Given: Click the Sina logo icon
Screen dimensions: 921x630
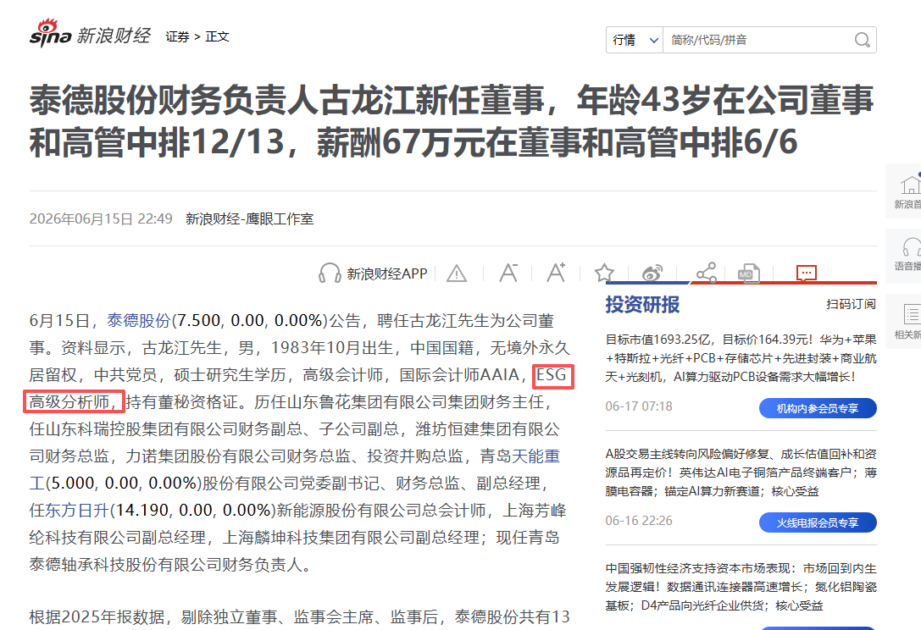Looking at the screenshot, I should coord(51,34).
